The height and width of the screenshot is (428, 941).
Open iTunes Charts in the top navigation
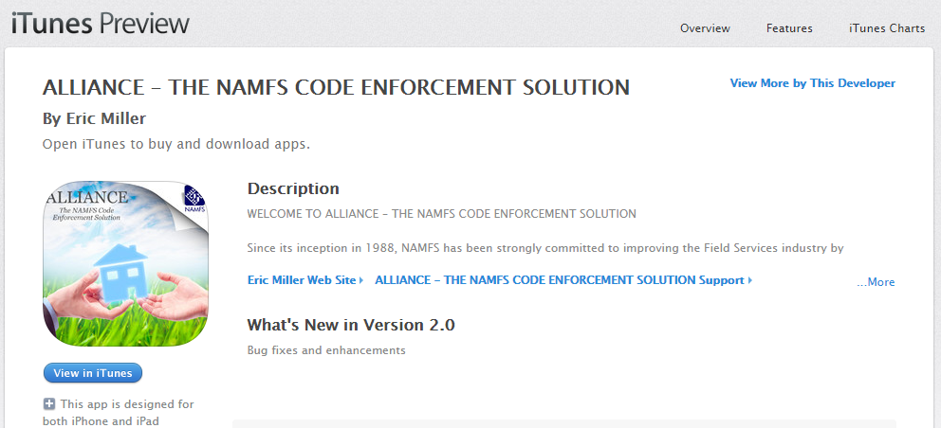886,28
